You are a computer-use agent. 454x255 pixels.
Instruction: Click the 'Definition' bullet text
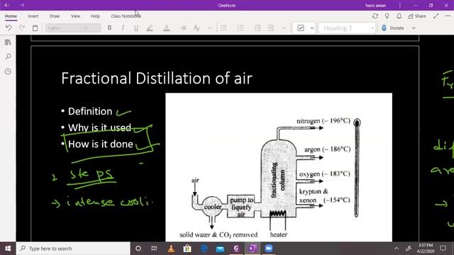click(x=90, y=111)
